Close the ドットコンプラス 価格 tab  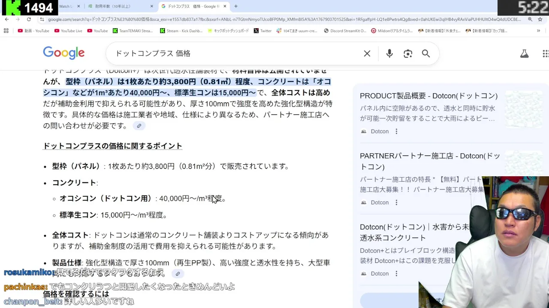click(225, 6)
